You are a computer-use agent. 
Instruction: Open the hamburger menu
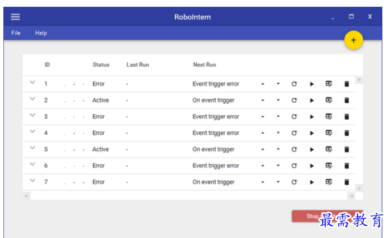click(15, 17)
